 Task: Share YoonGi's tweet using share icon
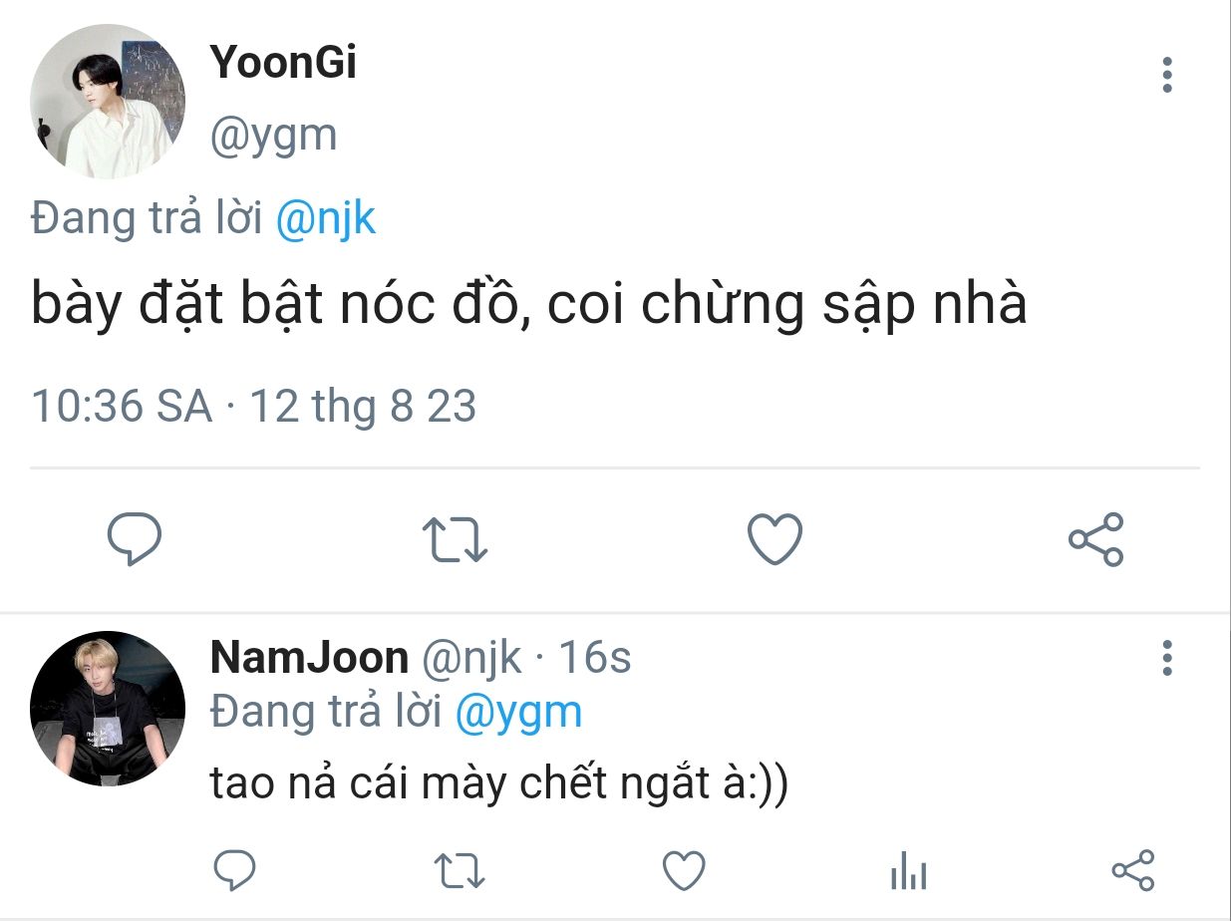click(1096, 539)
